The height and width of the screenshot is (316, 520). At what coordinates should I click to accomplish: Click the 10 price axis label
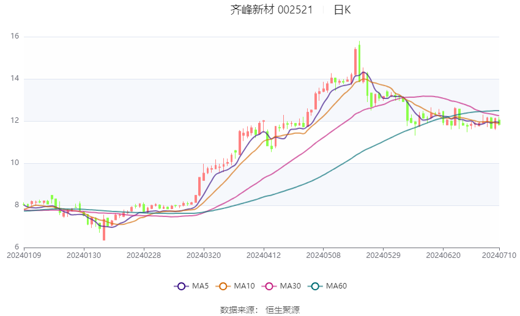[x=15, y=163]
